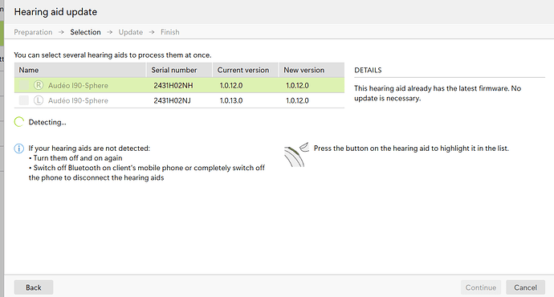Screen dimensions: 554x297
Task: Click new version 1.0.12.0 in left aid row
Action: (297, 100)
